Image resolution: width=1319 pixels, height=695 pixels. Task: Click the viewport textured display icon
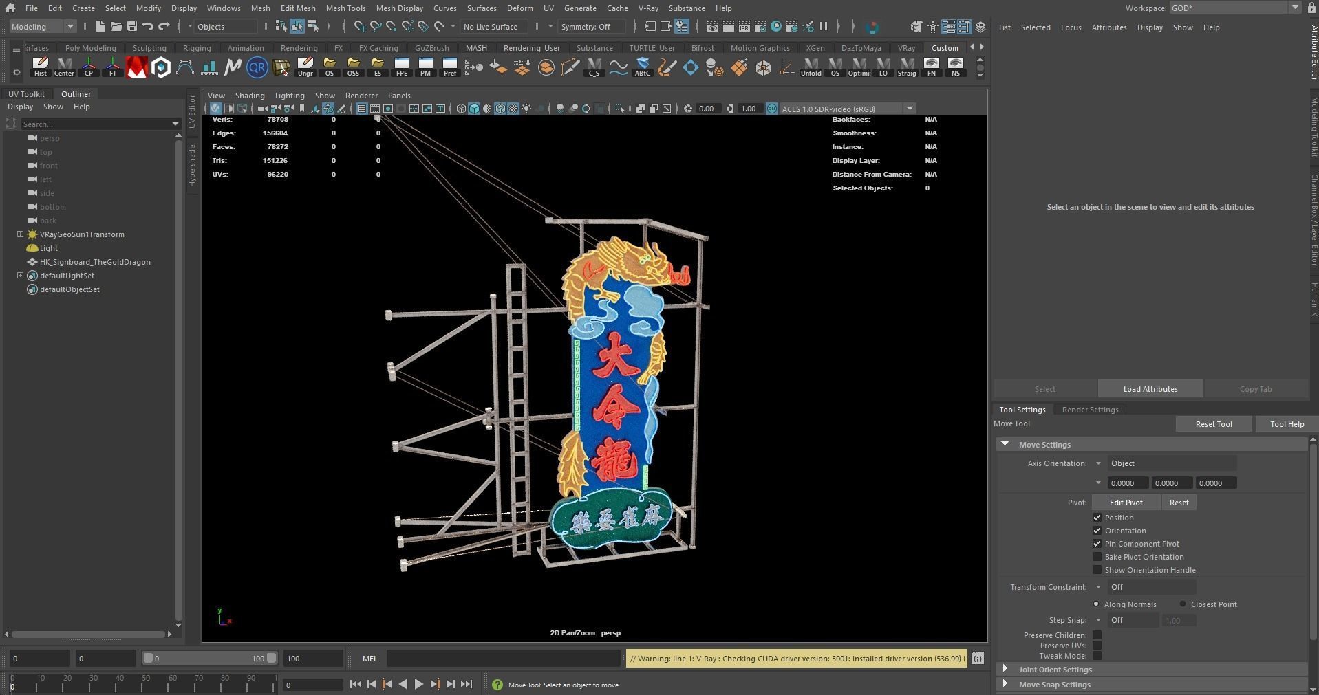tap(513, 109)
